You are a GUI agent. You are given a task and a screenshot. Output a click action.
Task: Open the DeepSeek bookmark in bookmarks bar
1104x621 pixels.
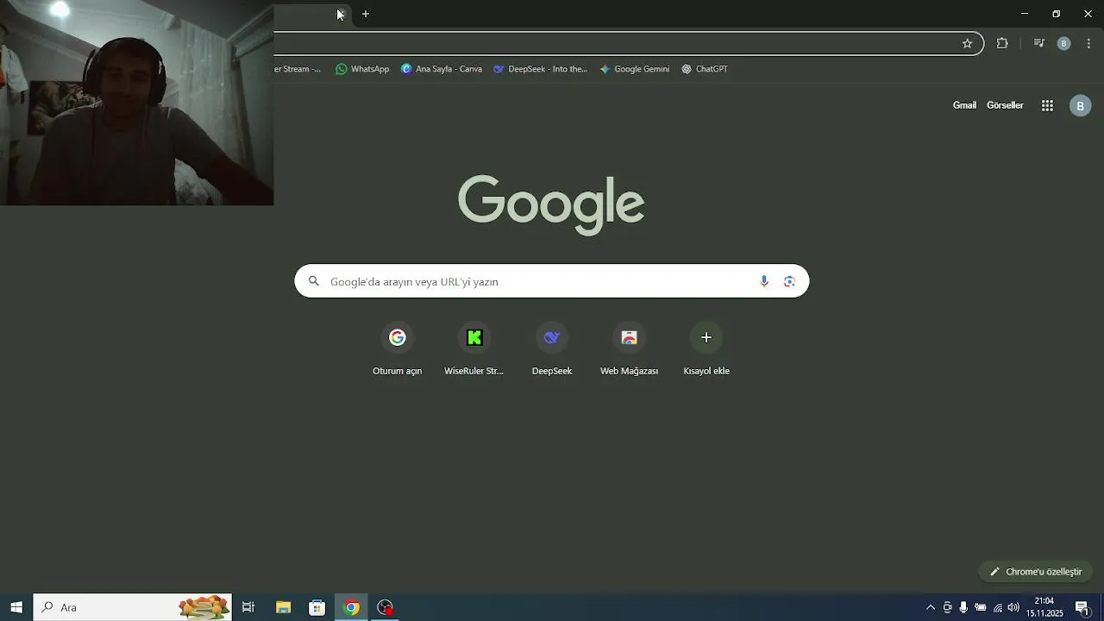tap(540, 69)
